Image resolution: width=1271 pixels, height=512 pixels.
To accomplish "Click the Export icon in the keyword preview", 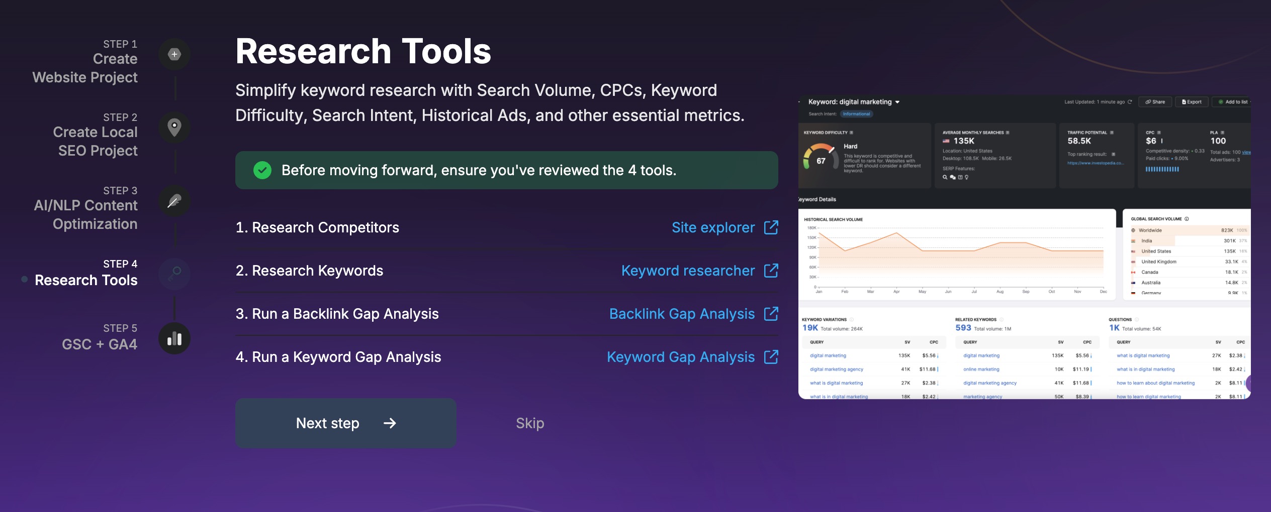I will 1184,101.
